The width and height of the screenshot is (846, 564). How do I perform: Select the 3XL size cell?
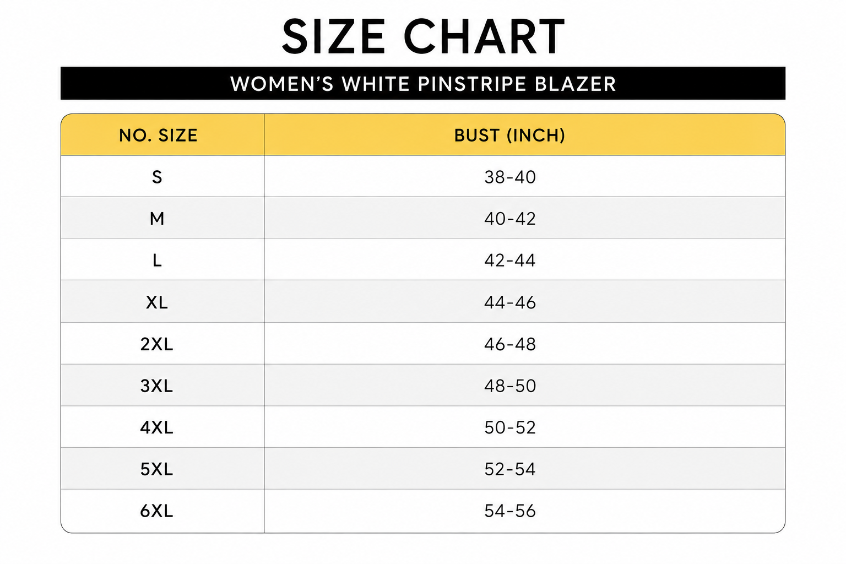[157, 386]
